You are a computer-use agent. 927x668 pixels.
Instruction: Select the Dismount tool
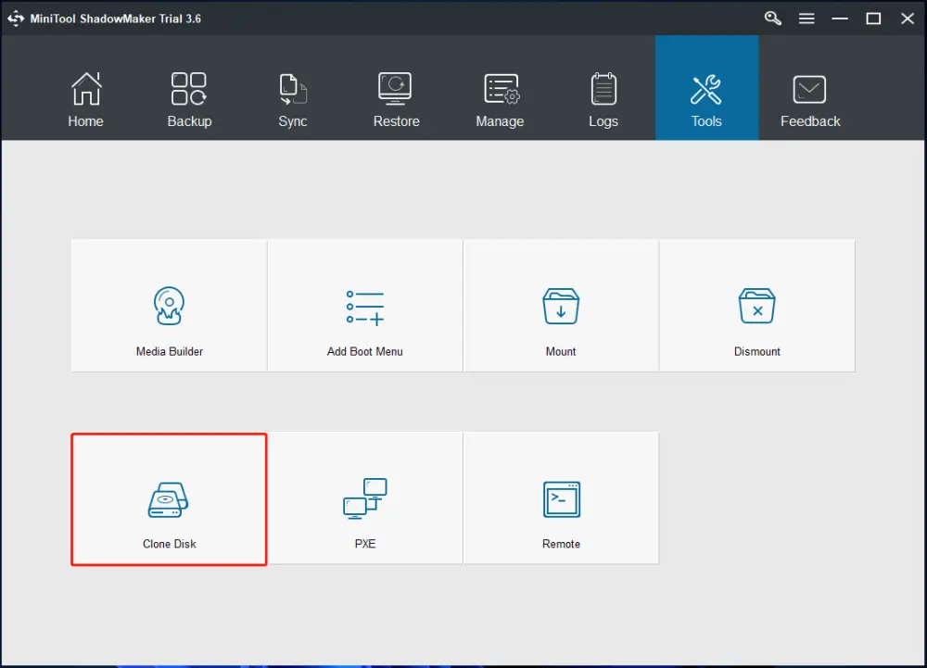[x=757, y=306]
